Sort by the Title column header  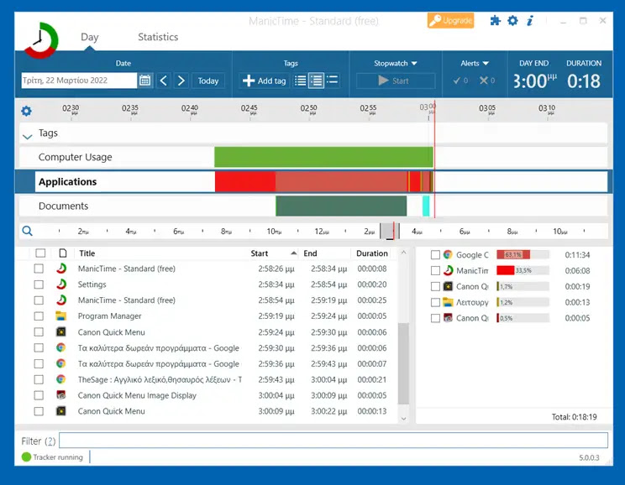click(x=87, y=253)
